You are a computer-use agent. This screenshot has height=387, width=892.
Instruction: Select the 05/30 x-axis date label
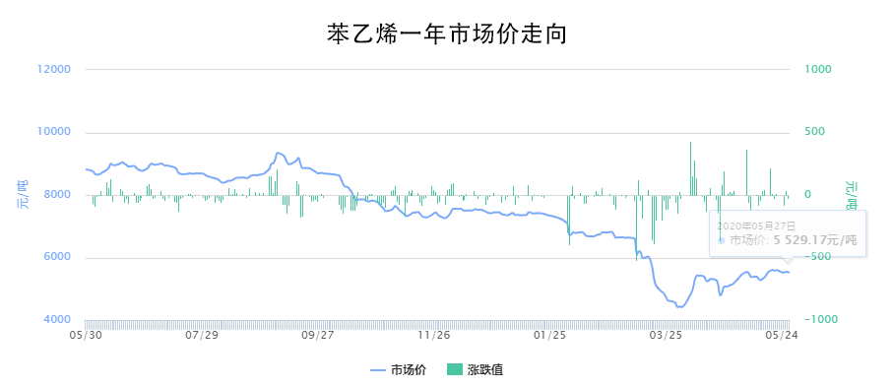(x=86, y=335)
